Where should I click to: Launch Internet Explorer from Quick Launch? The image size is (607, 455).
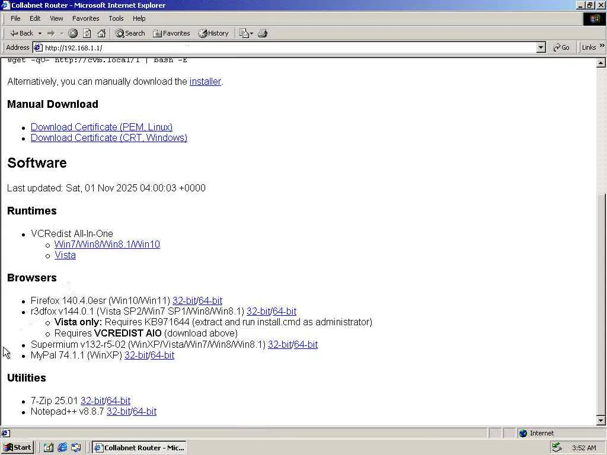pos(62,448)
